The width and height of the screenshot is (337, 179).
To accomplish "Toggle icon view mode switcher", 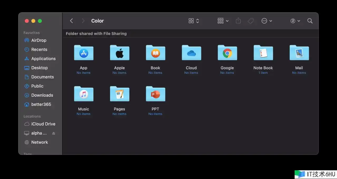I will point(194,21).
